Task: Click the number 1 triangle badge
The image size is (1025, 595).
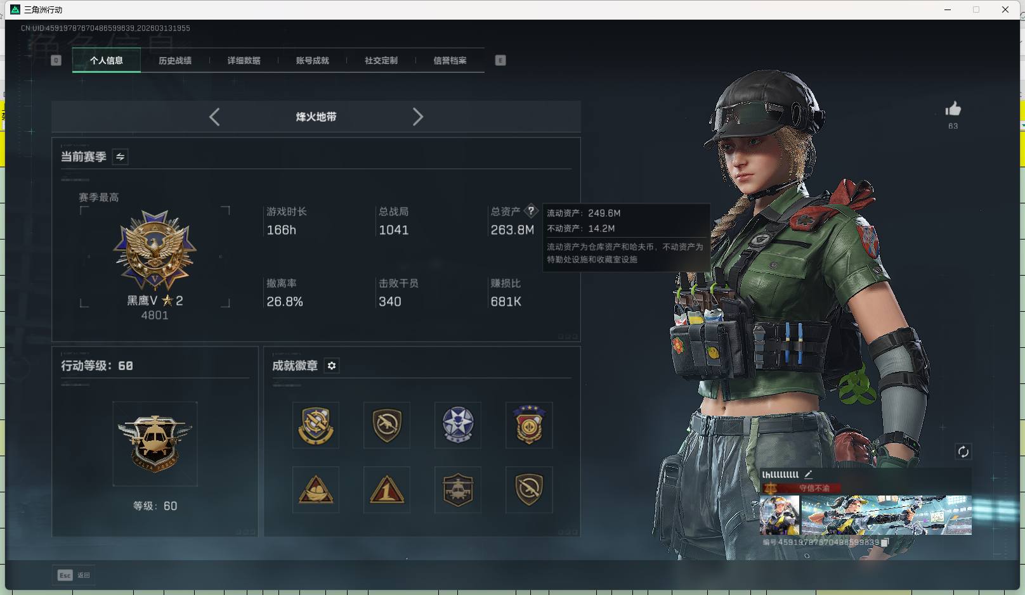Action: (386, 490)
